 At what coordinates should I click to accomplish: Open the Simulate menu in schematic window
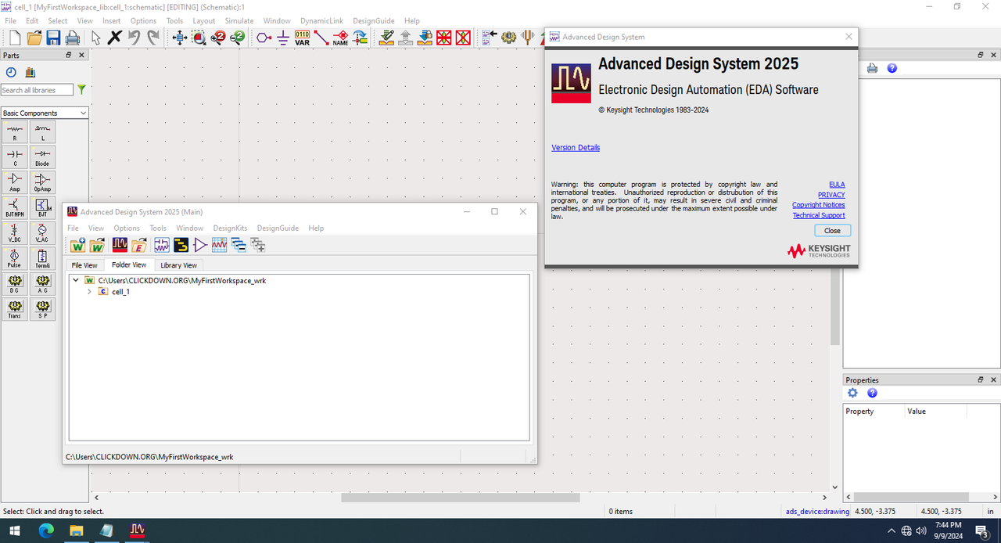239,21
